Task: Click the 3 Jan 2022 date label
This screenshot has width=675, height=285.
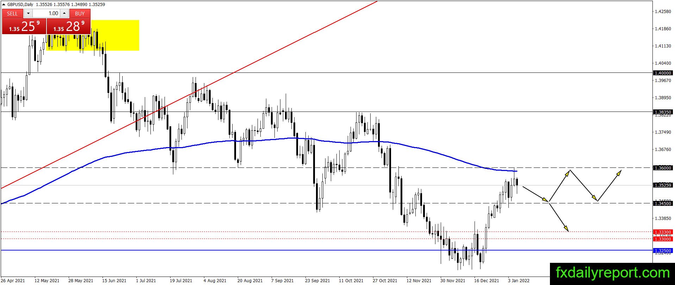Action: point(519,281)
